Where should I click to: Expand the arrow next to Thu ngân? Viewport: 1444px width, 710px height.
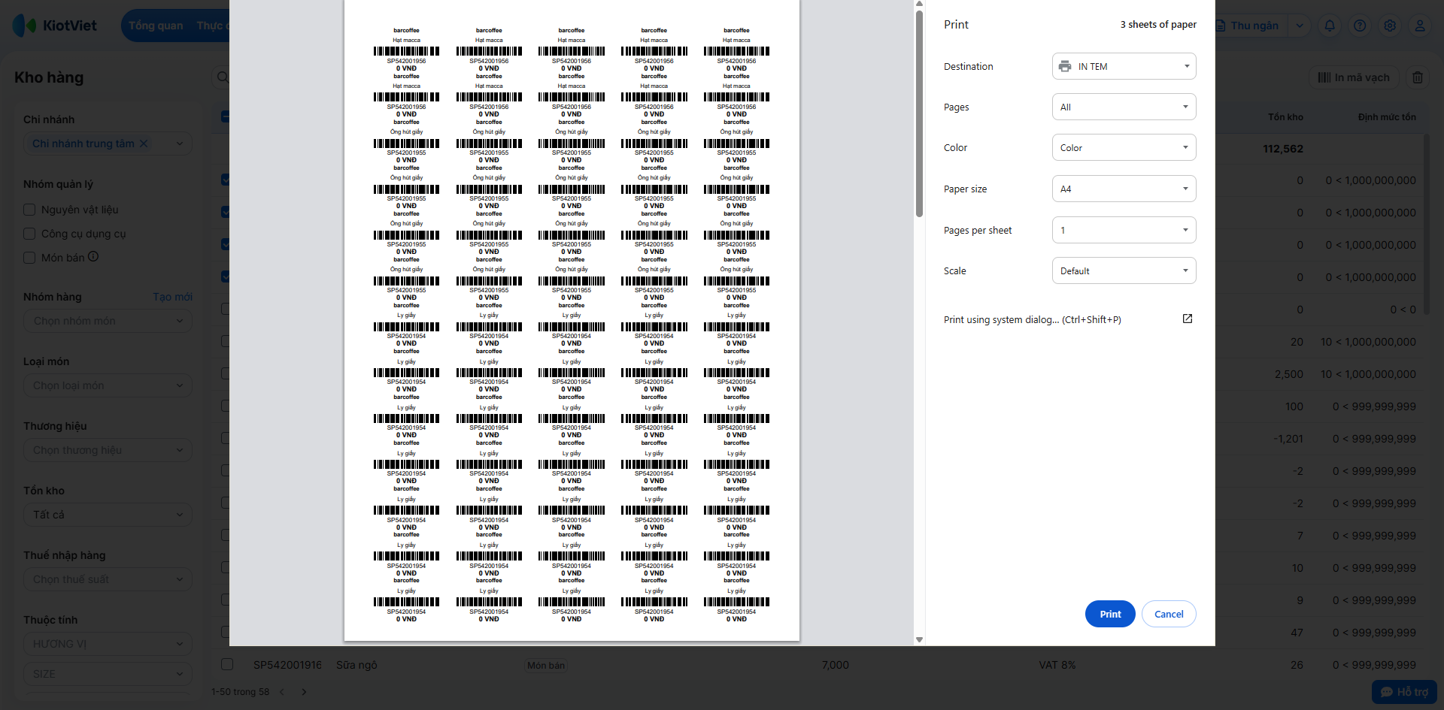click(1299, 26)
